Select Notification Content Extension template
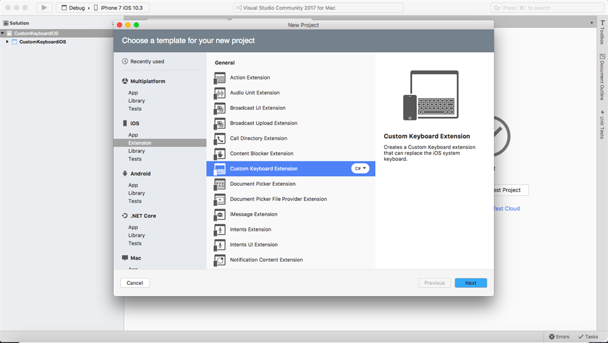Image resolution: width=608 pixels, height=343 pixels. point(291,260)
